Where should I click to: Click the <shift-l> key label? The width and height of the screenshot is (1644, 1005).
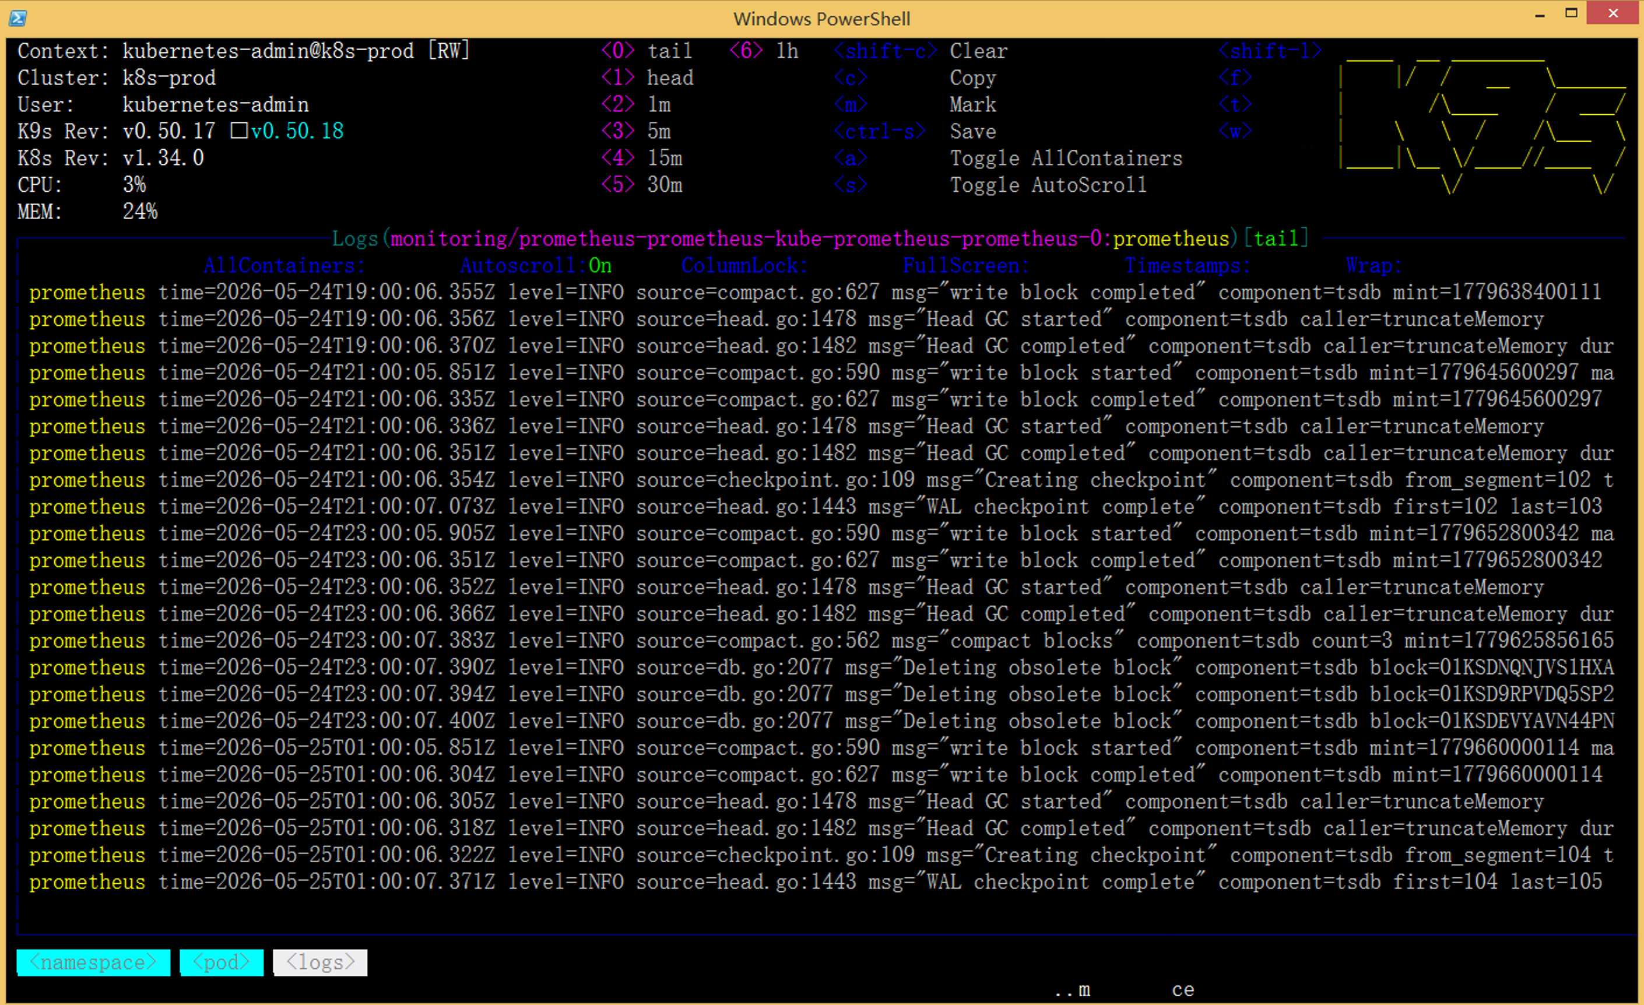click(1270, 51)
